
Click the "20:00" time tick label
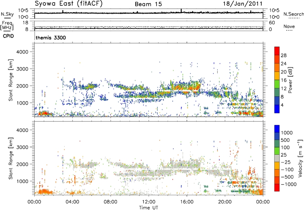pos(225,202)
